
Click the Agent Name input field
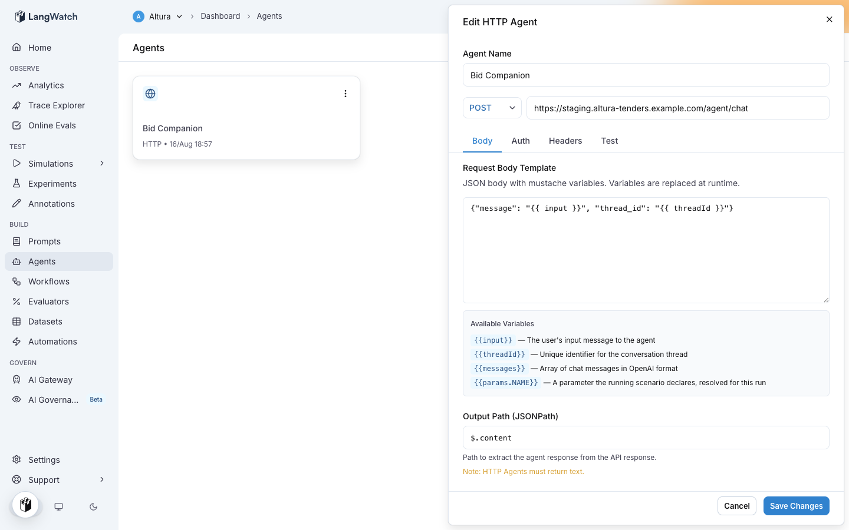pyautogui.click(x=646, y=75)
